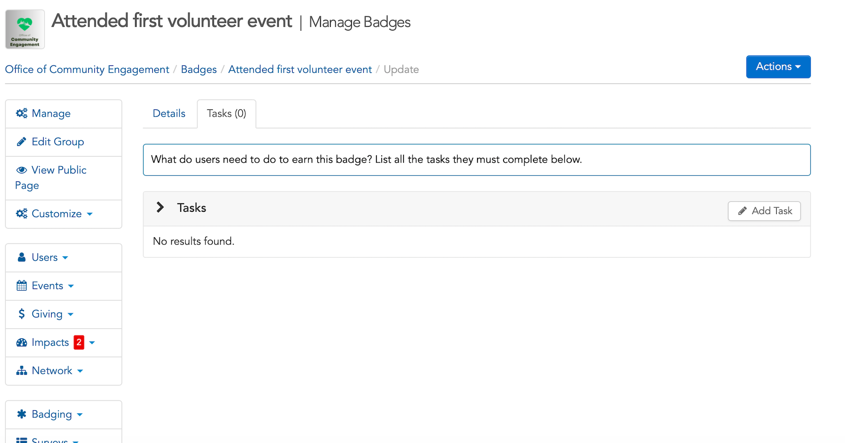This screenshot has height=443, width=845.
Task: Click the Events calendar icon
Action: tap(21, 286)
